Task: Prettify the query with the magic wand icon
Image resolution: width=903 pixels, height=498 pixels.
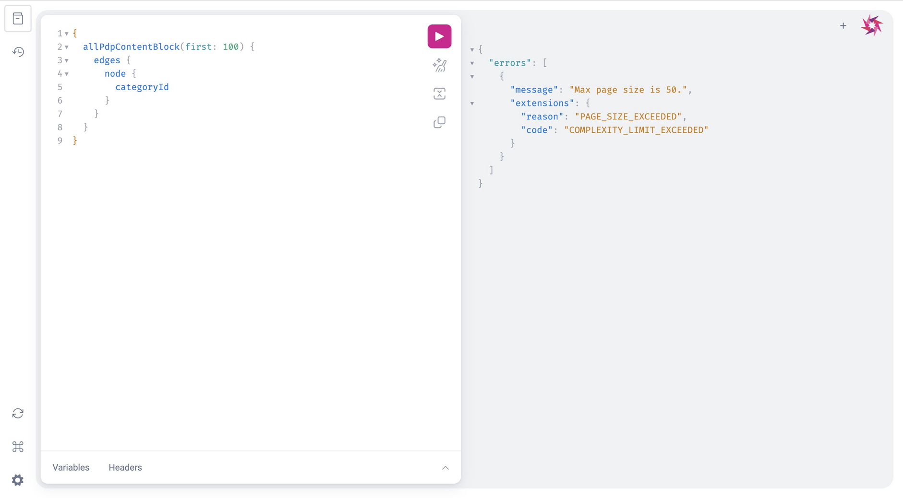Action: pyautogui.click(x=439, y=65)
